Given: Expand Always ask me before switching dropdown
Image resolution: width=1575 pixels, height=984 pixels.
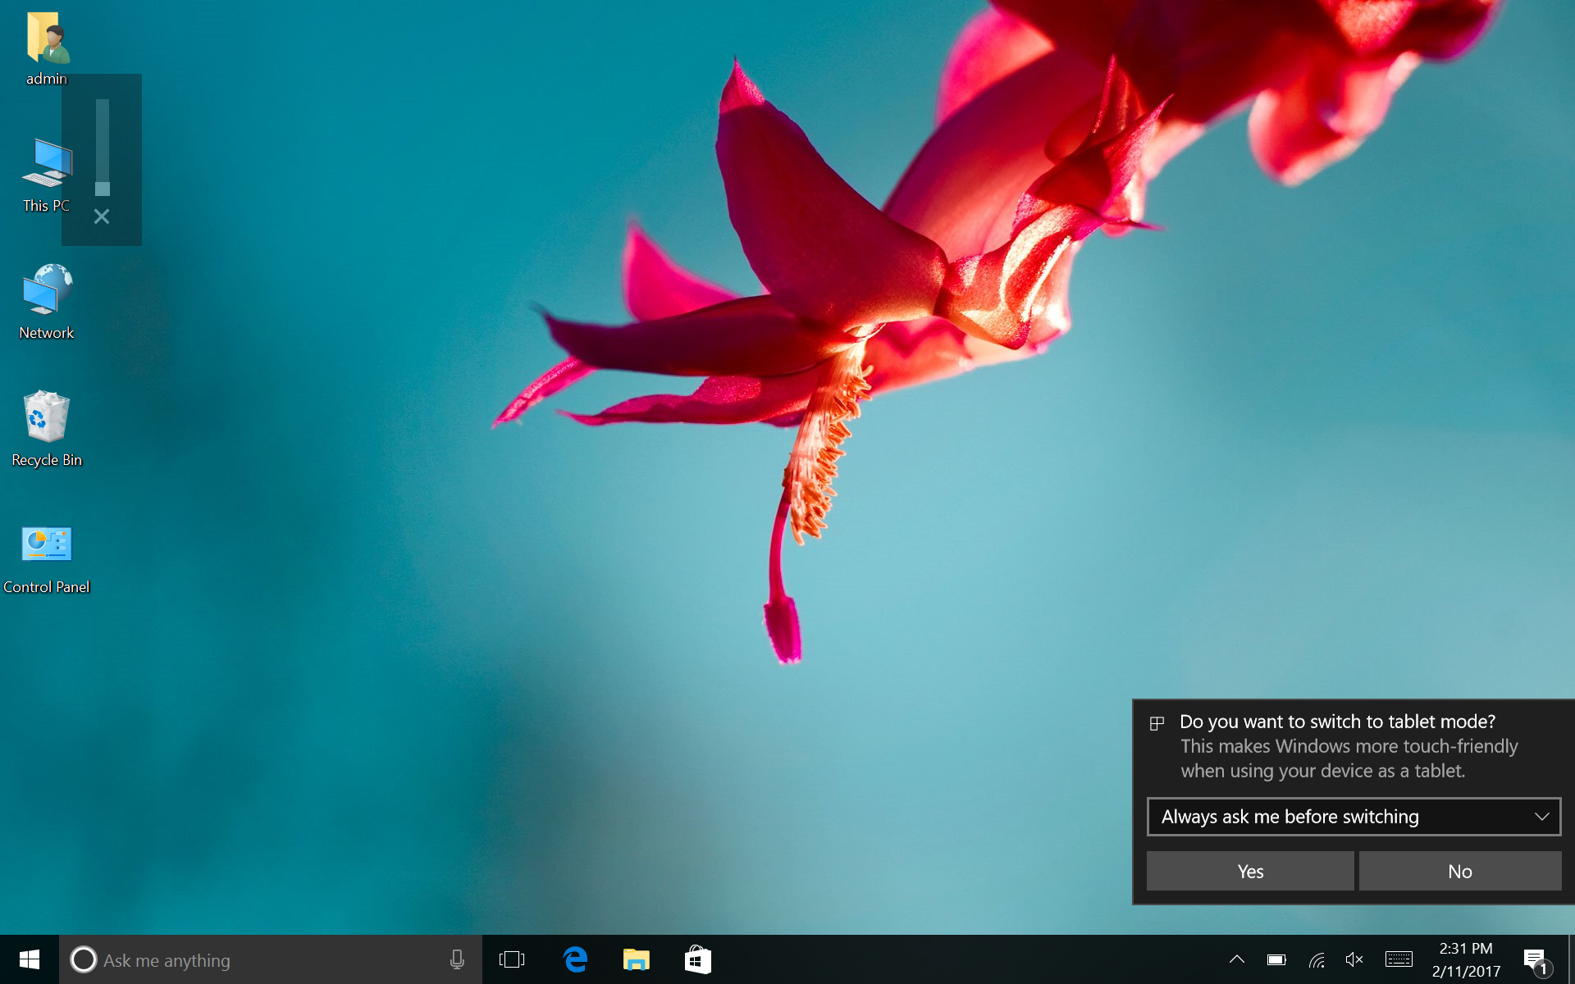Looking at the screenshot, I should point(1354,817).
